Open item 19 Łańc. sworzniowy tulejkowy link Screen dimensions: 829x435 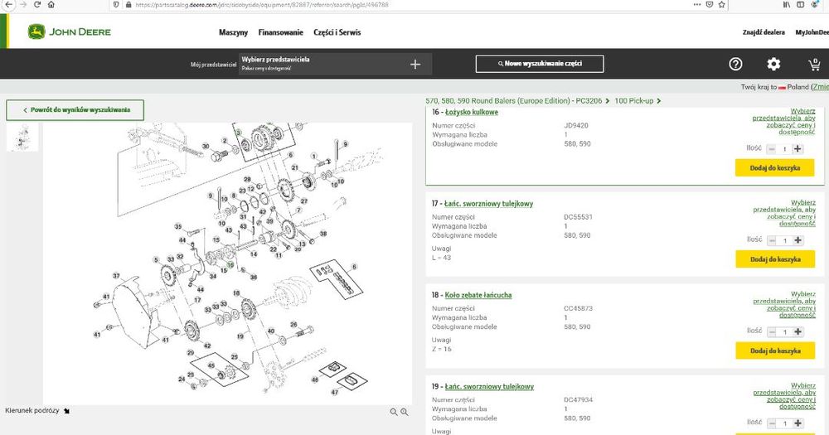pyautogui.click(x=490, y=386)
